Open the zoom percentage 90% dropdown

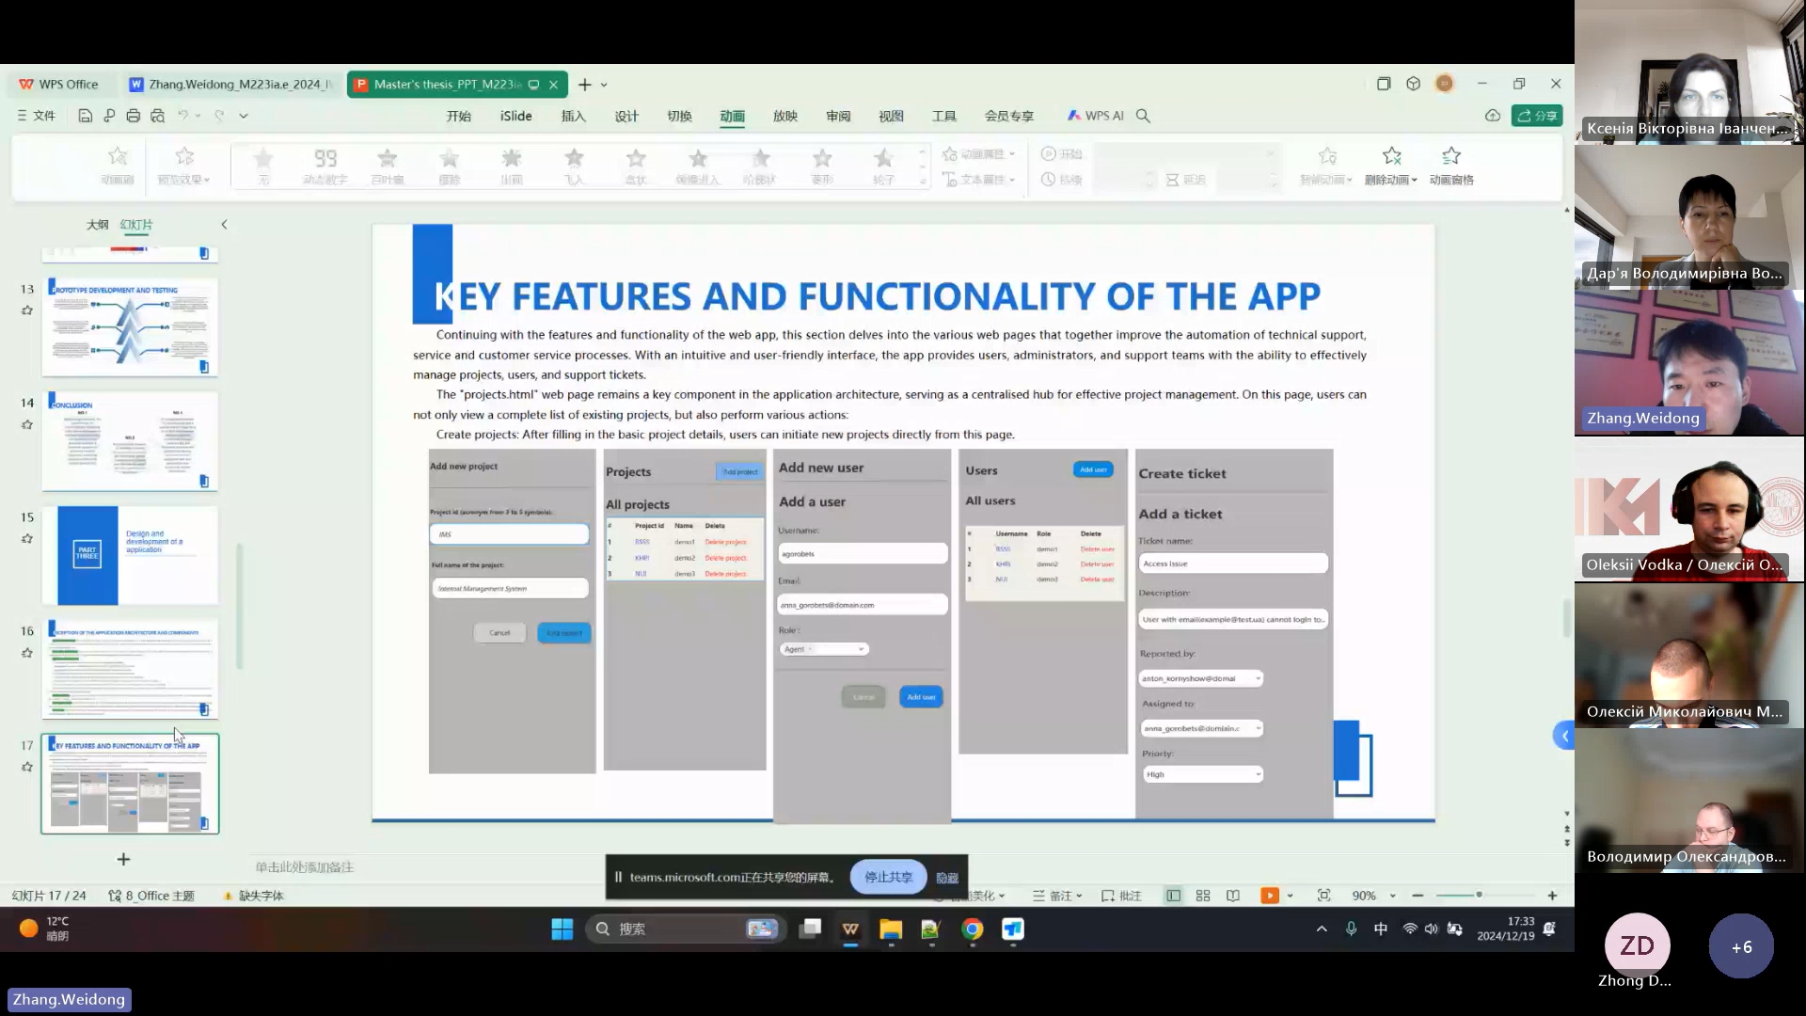1393,896
